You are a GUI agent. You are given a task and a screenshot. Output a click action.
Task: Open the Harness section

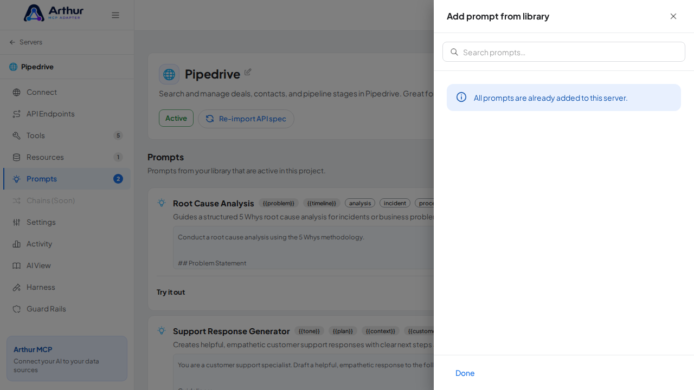coord(67,287)
